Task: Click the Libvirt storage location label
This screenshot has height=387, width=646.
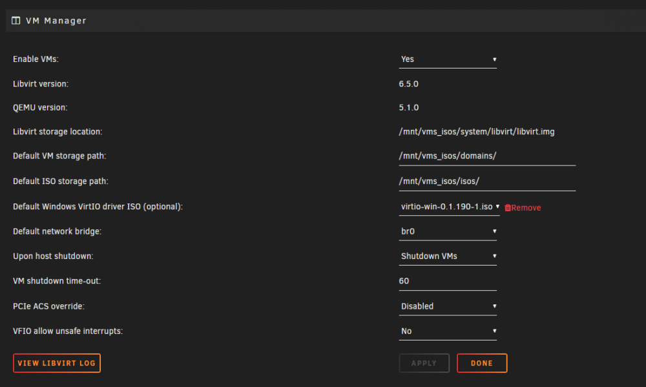Action: pos(57,132)
